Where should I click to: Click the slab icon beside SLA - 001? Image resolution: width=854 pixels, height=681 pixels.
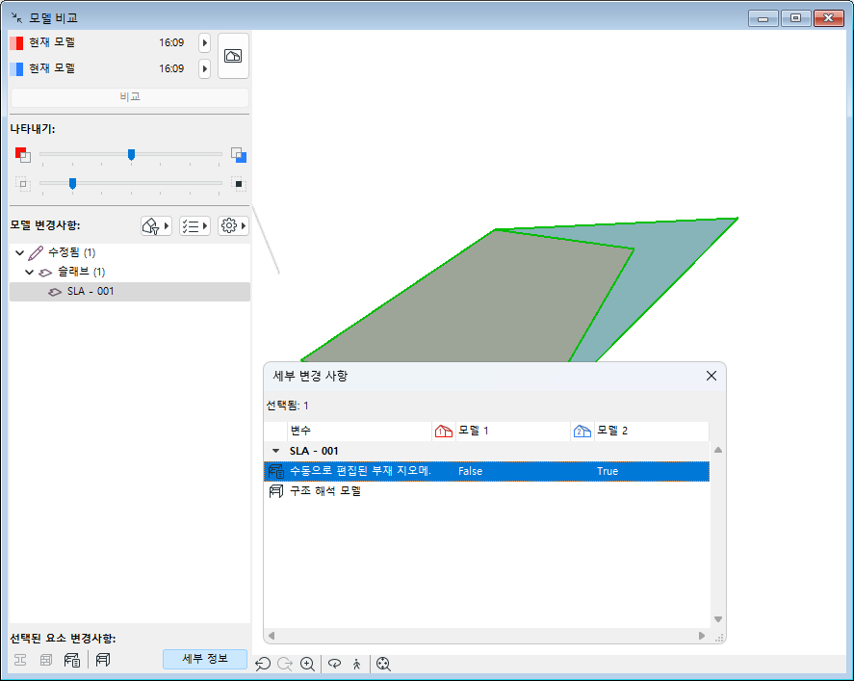[x=55, y=292]
